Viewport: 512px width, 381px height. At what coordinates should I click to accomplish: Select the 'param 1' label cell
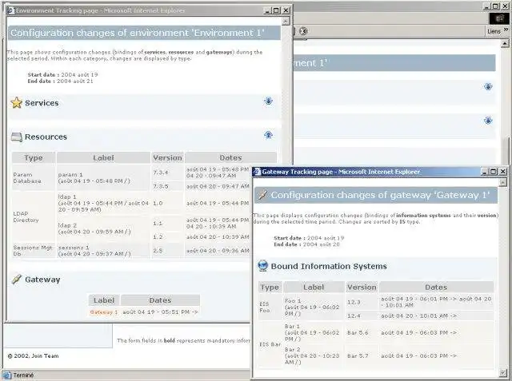(x=103, y=177)
